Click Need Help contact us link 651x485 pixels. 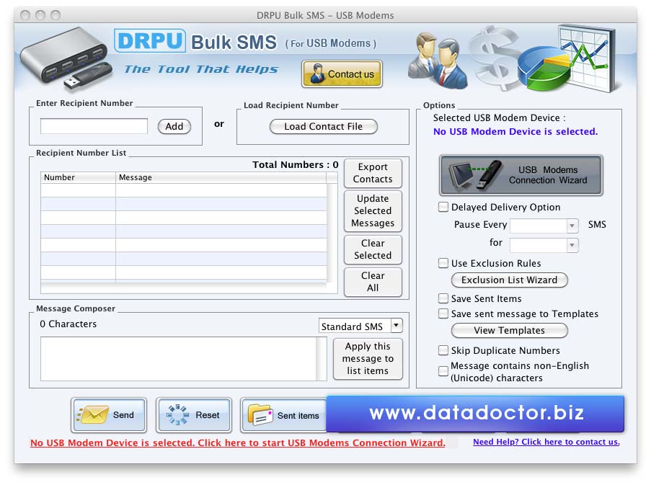pyautogui.click(x=546, y=442)
